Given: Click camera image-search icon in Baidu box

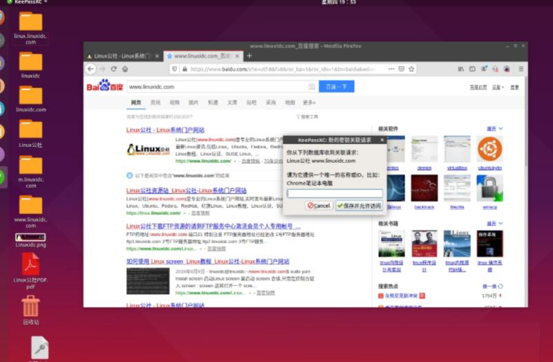Looking at the screenshot, I should (312, 87).
